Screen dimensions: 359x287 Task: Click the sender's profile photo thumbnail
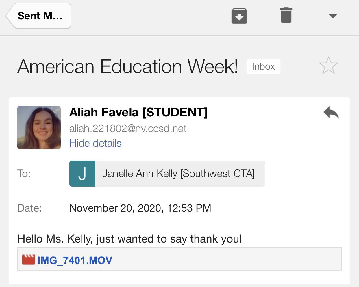coord(39,128)
